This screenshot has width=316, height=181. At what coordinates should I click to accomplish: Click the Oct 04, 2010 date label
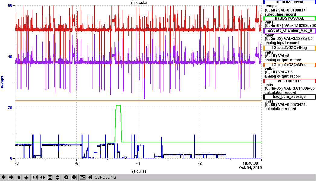pos(250,167)
